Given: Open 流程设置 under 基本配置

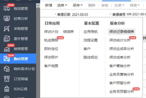Looking at the screenshot, I should 91,40.
